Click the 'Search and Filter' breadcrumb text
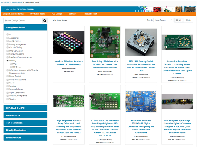This screenshot has height=147, width=197. tap(32, 3)
